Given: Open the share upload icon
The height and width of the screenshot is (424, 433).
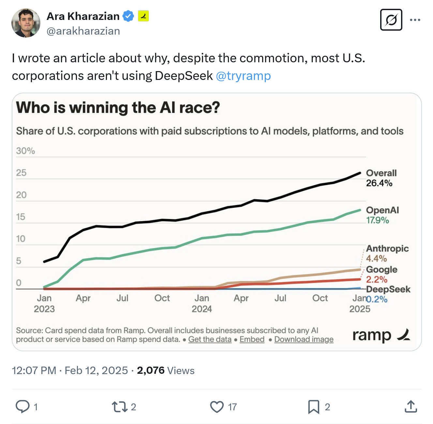Looking at the screenshot, I should [411, 406].
